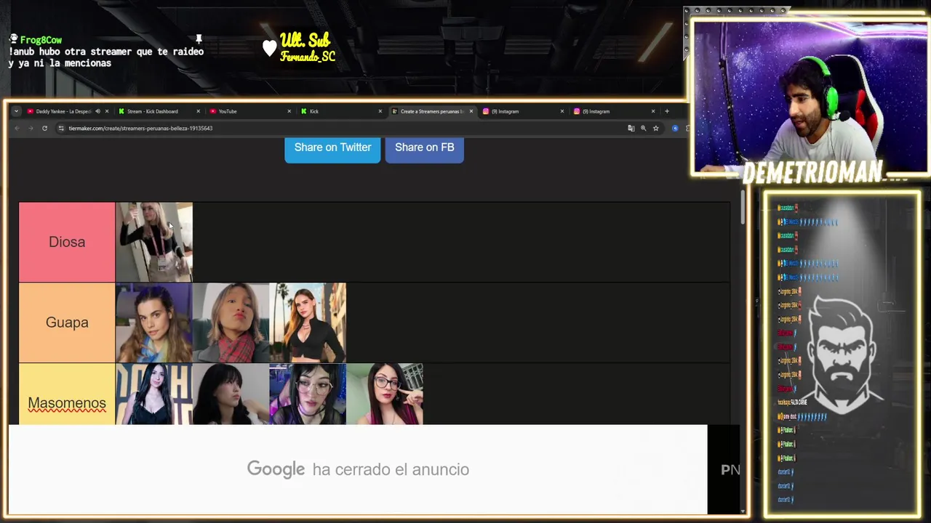Pick streamer with plaid scarf in Guapa row
This screenshot has width=931, height=523.
(231, 323)
